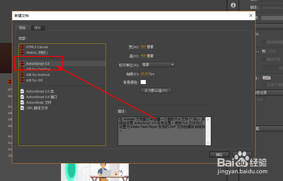The width and height of the screenshot is (283, 181).
Task: Open the info panel icon in background window
Action: pyautogui.click(x=233, y=5)
